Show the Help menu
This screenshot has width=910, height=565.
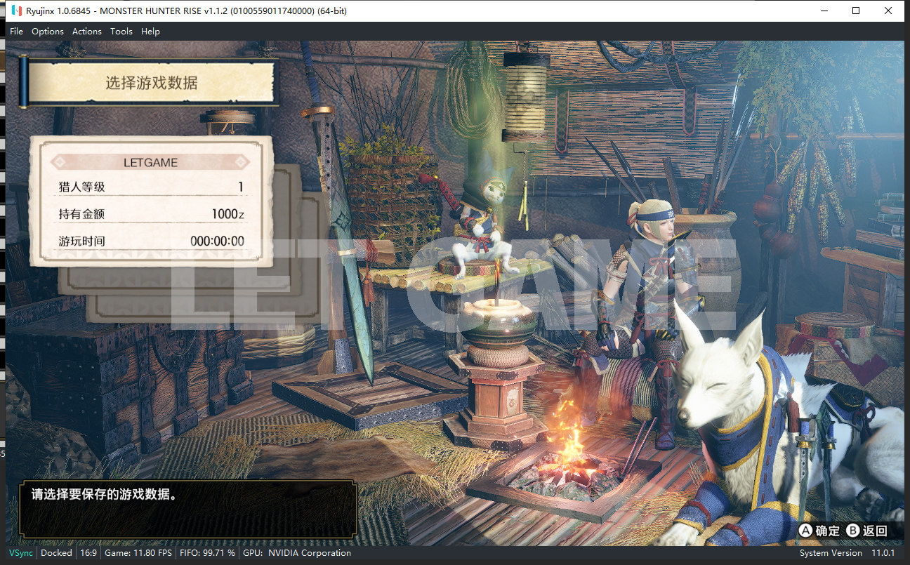150,32
